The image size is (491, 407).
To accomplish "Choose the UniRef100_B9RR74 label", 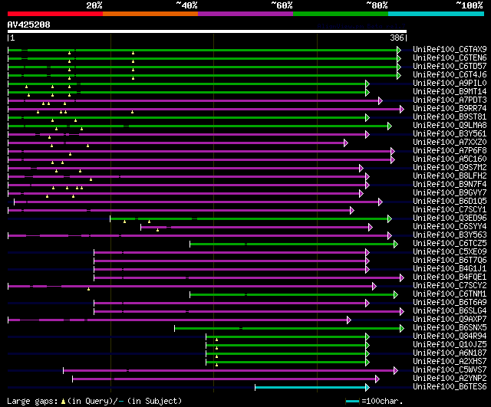I will 450,109.
